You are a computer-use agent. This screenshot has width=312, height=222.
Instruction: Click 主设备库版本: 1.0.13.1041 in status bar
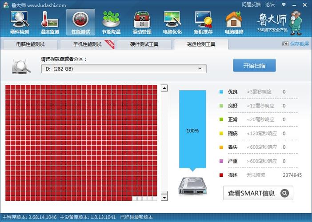[88, 217]
